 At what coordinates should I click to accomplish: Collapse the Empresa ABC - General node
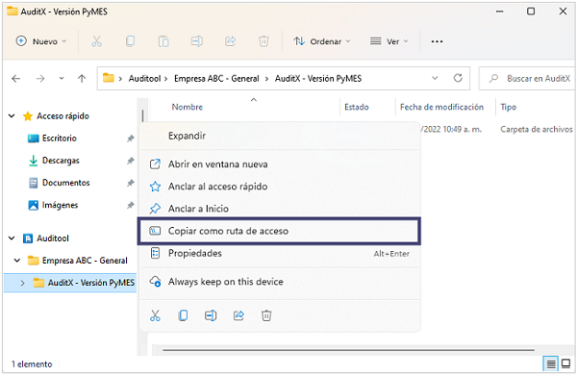point(17,261)
